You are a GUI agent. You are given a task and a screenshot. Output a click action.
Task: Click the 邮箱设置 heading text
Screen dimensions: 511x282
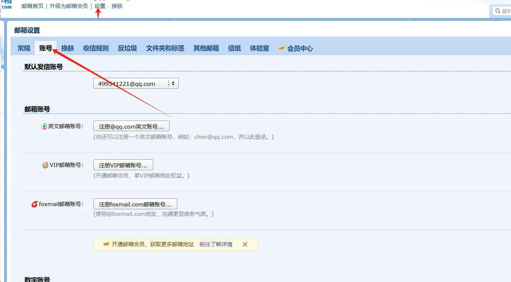(x=27, y=30)
